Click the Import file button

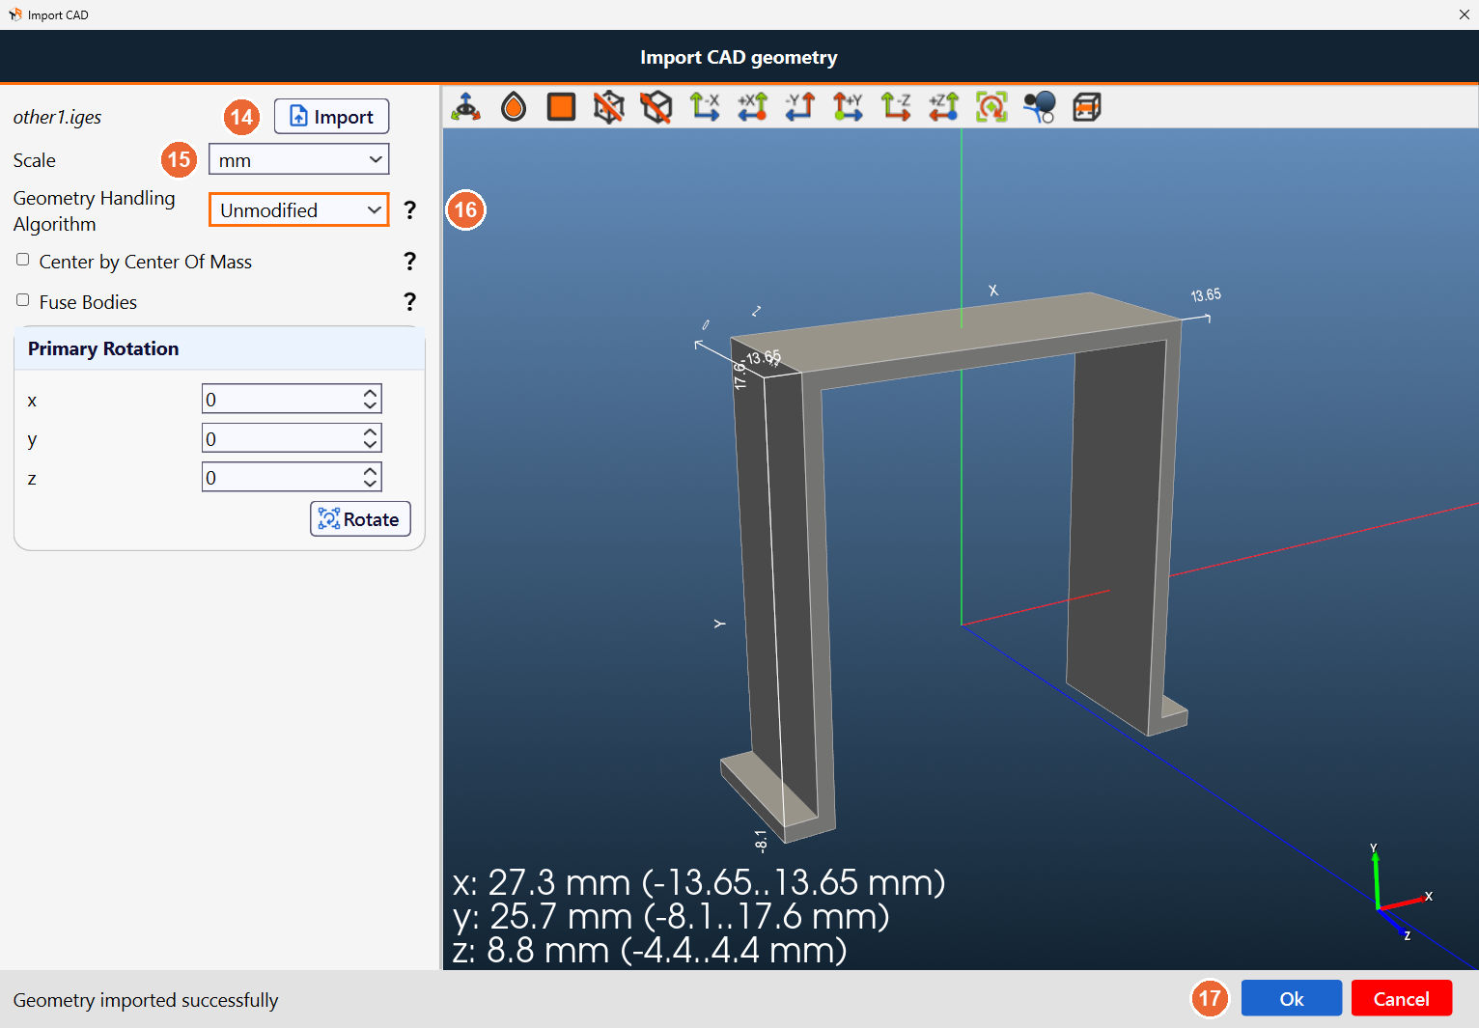tap(331, 116)
